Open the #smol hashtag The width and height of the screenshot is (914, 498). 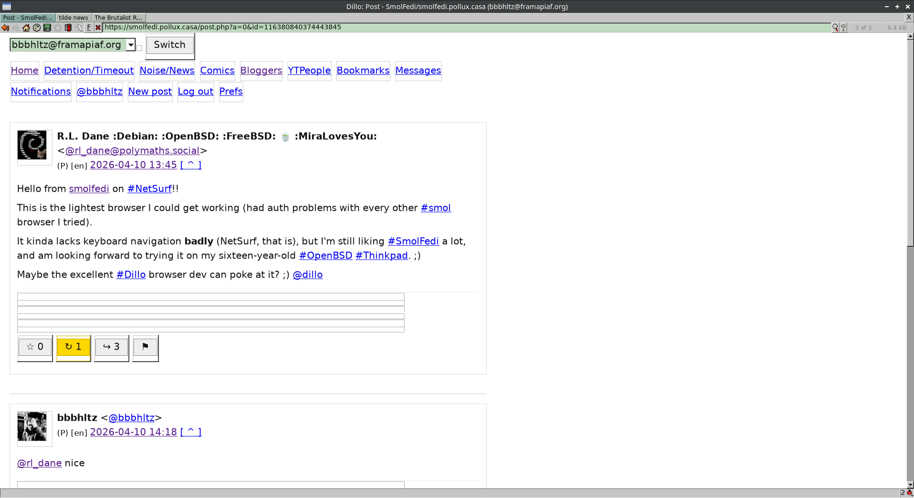(x=436, y=208)
